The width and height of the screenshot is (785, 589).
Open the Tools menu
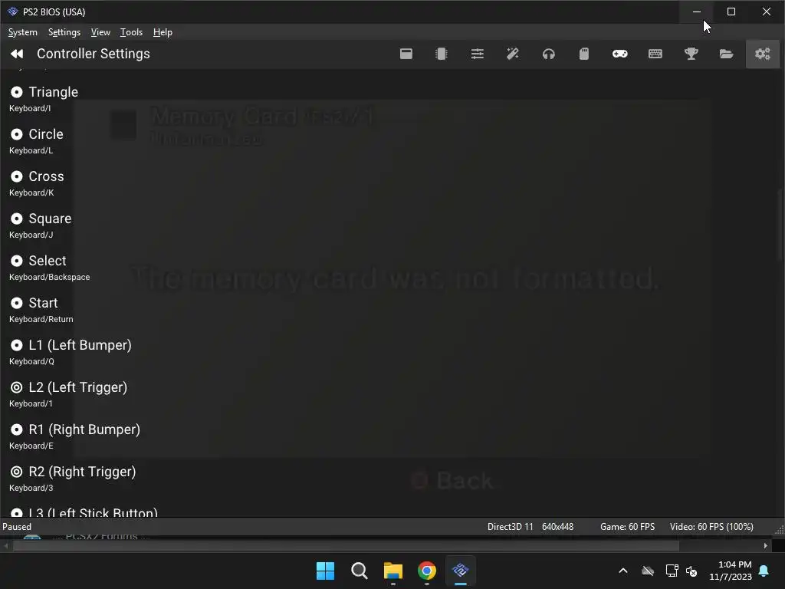(131, 32)
